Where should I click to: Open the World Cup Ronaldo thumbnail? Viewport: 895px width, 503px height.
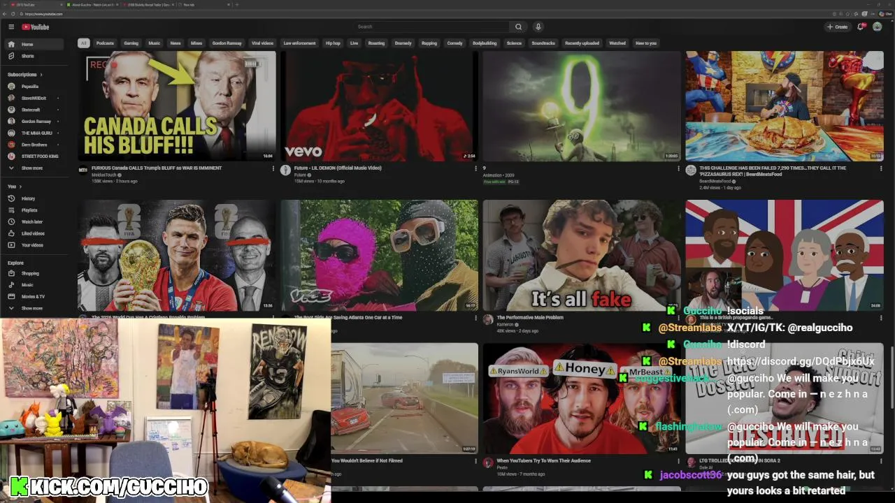(177, 256)
